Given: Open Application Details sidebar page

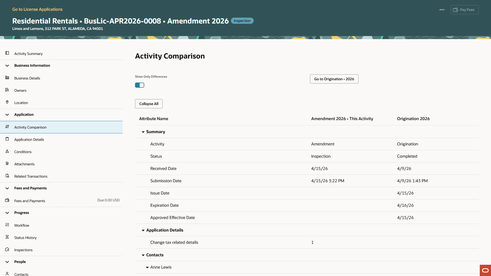Looking at the screenshot, I should click(29, 140).
